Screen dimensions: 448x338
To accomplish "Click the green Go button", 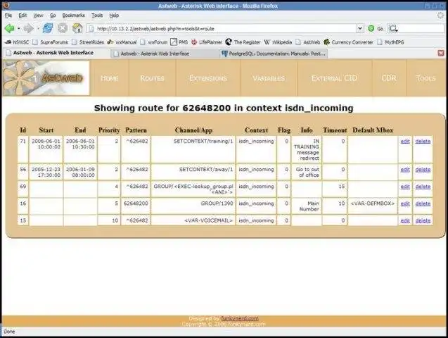I will [376, 28].
